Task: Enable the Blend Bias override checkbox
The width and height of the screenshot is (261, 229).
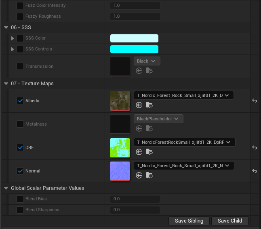Action: click(x=20, y=199)
